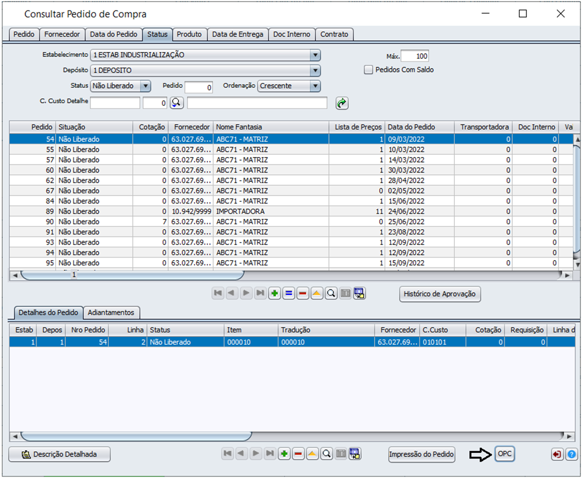The height and width of the screenshot is (478, 582).
Task: Open the Status Não Liberado dropdown
Action: (x=146, y=86)
